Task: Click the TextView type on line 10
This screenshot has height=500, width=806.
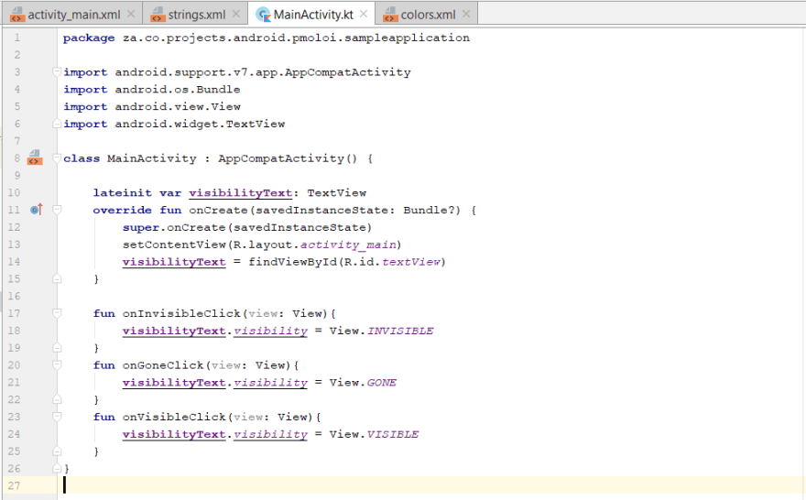Action: point(337,192)
